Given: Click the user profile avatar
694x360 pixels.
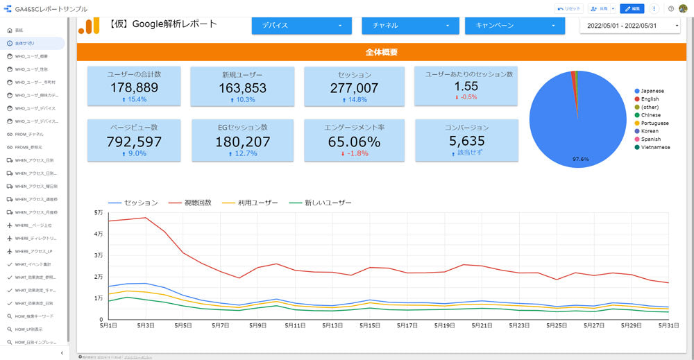Looking at the screenshot, I should tap(684, 9).
